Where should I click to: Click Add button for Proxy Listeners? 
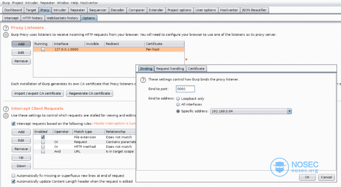[21, 44]
